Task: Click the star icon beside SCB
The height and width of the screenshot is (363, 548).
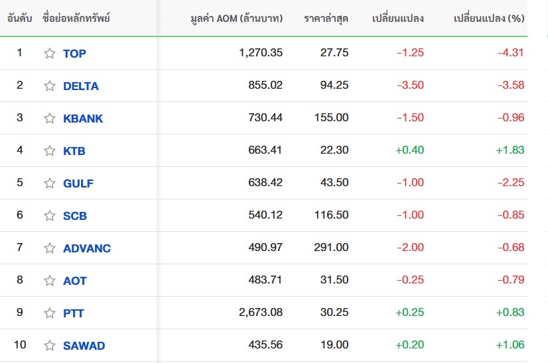Action: pos(50,216)
